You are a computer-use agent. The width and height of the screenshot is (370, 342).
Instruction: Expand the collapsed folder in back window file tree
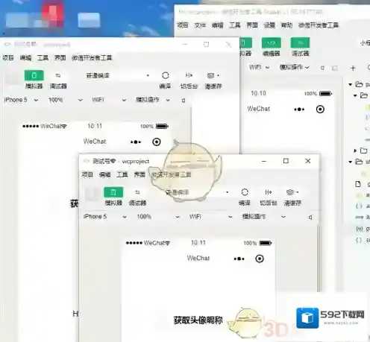355,151
